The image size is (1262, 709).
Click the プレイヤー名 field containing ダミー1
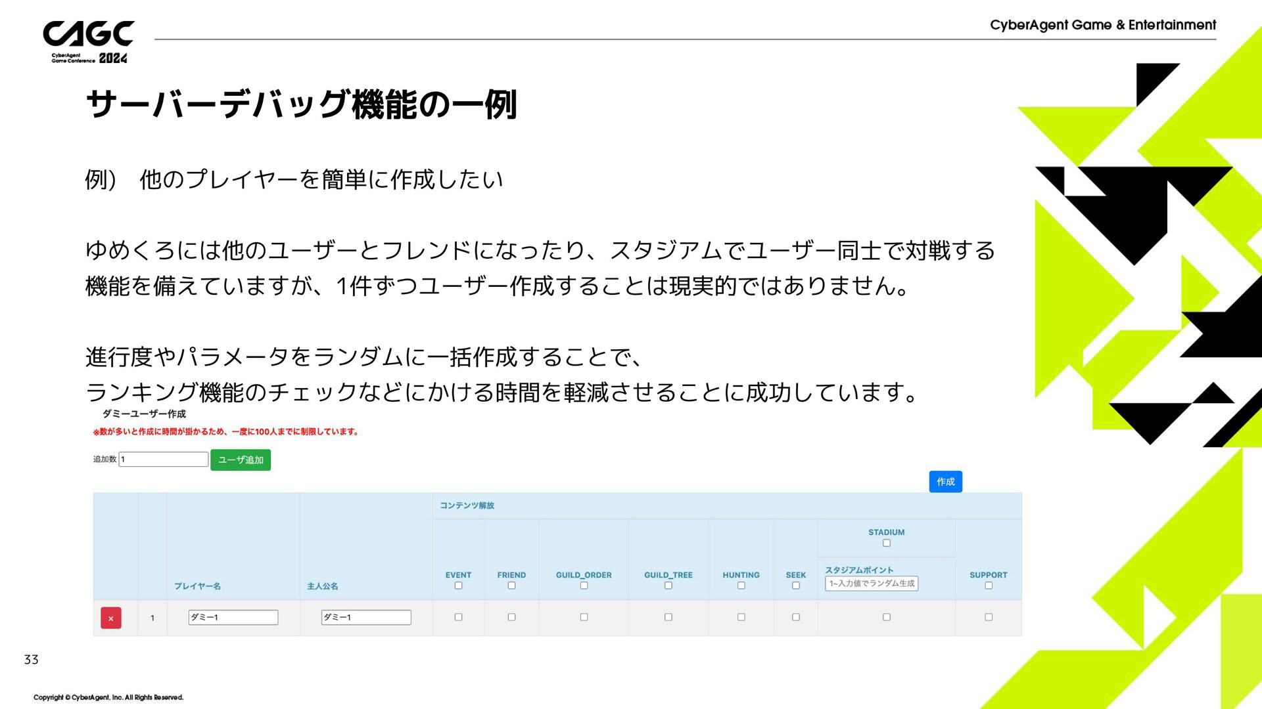(x=233, y=617)
